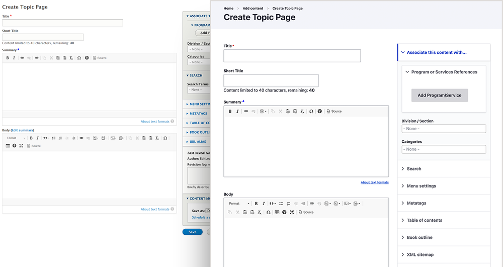Click omega symbol in right form Body toolbar
This screenshot has width=503, height=267.
(268, 212)
